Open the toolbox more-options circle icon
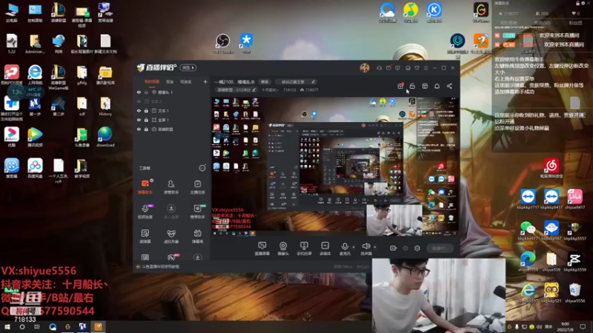Image resolution: width=593 pixels, height=333 pixels. click(202, 168)
